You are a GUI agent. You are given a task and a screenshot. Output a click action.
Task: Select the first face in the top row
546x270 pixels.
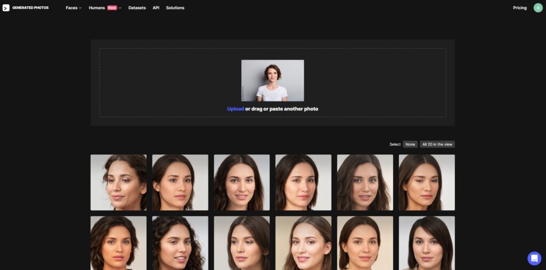click(x=118, y=182)
